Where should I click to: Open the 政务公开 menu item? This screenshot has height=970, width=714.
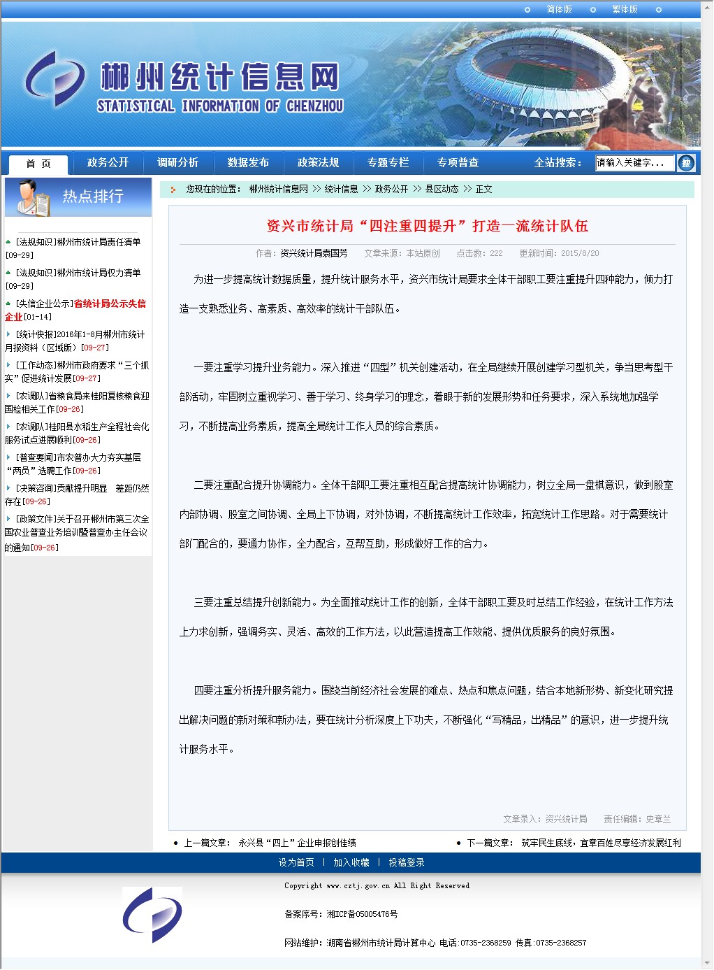108,163
